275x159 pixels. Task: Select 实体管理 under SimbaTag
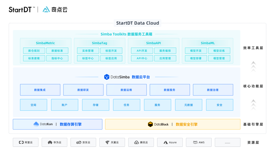[88, 51]
